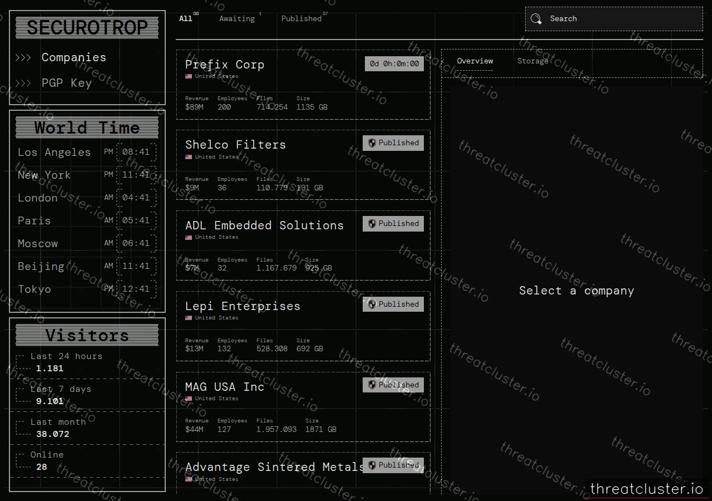Click the Tokyo time 12:41
The width and height of the screenshot is (712, 501).
(x=136, y=289)
